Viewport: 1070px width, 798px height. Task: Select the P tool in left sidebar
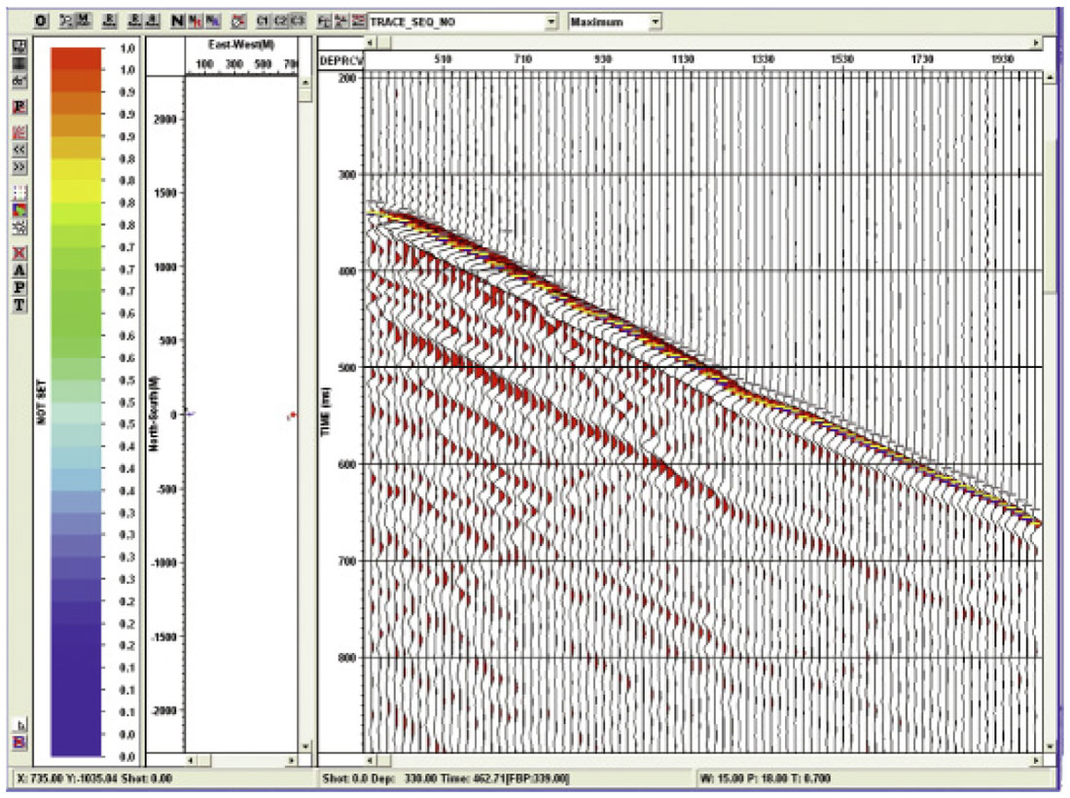18,288
